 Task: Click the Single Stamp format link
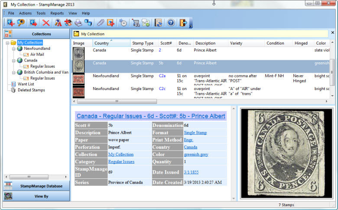pyautogui.click(x=195, y=132)
